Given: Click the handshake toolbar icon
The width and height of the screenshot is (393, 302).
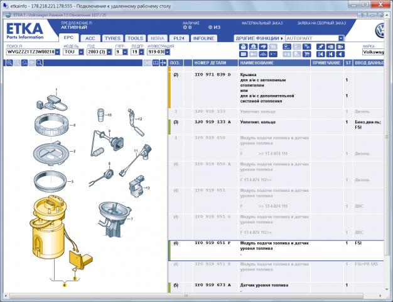Looking at the screenshot, I should tap(263, 47).
